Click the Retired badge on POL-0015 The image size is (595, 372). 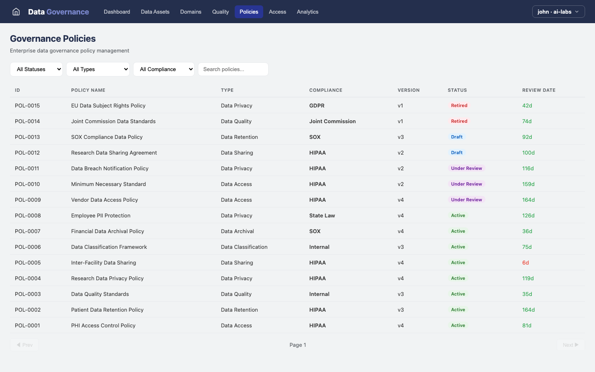(459, 105)
